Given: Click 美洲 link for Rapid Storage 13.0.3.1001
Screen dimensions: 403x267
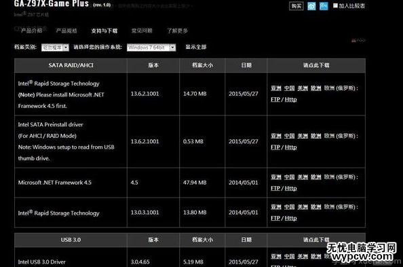Looking at the screenshot, I should (303, 207).
